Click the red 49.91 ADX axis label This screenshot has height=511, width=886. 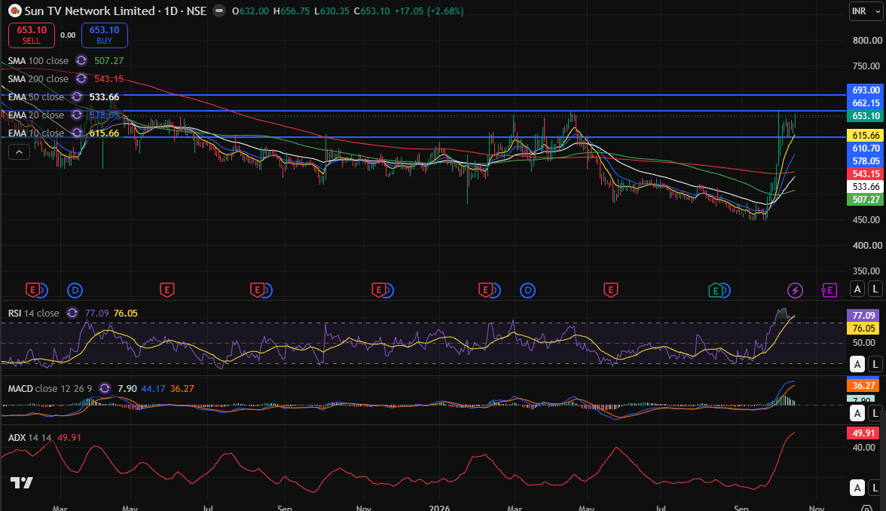(863, 433)
